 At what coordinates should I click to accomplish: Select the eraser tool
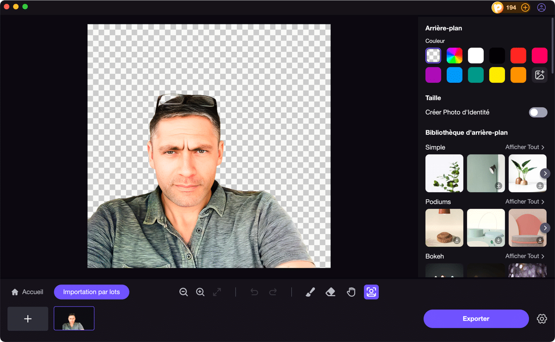pos(330,292)
